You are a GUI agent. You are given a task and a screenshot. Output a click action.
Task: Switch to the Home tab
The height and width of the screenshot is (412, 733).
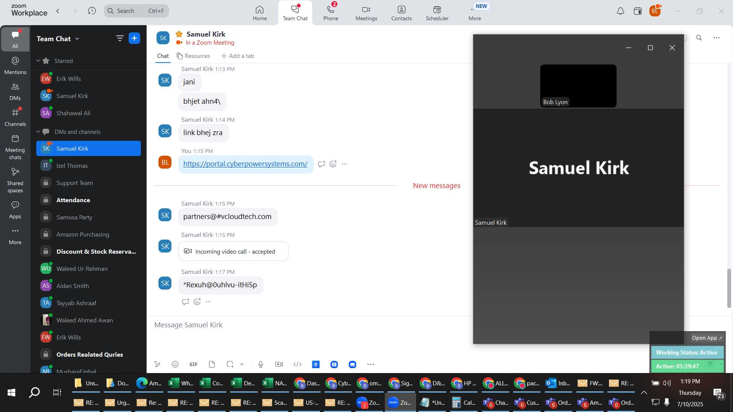tap(260, 13)
